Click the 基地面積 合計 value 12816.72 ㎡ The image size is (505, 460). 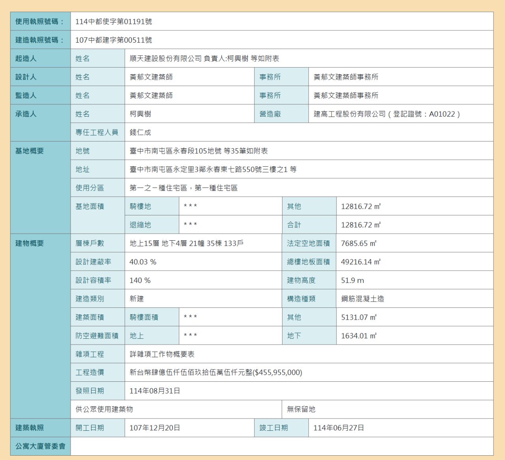(x=361, y=225)
